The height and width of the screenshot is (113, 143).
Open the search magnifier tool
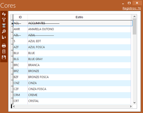pyautogui.click(x=4, y=31)
